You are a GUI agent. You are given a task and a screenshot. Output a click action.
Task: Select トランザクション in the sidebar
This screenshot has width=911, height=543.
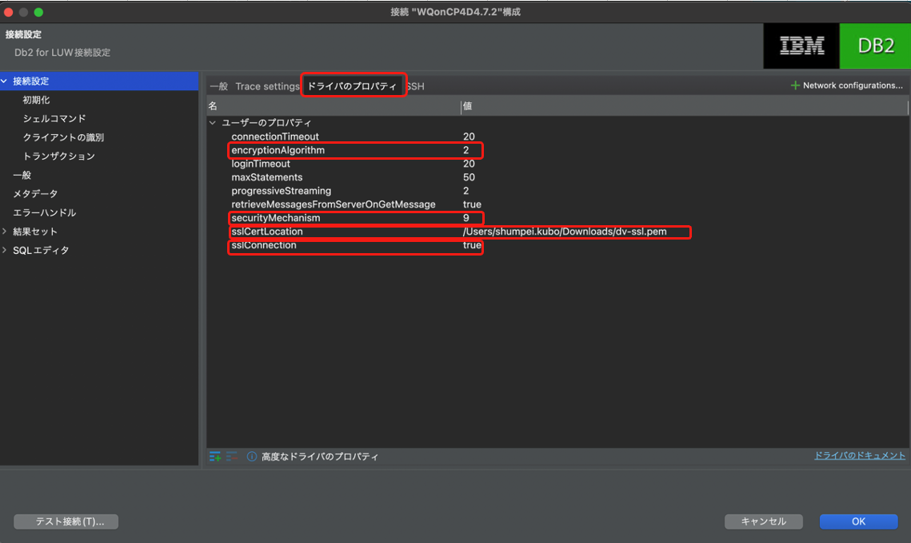point(58,156)
